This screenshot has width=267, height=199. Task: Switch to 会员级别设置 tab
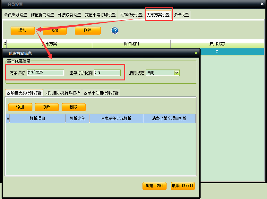(x=15, y=15)
